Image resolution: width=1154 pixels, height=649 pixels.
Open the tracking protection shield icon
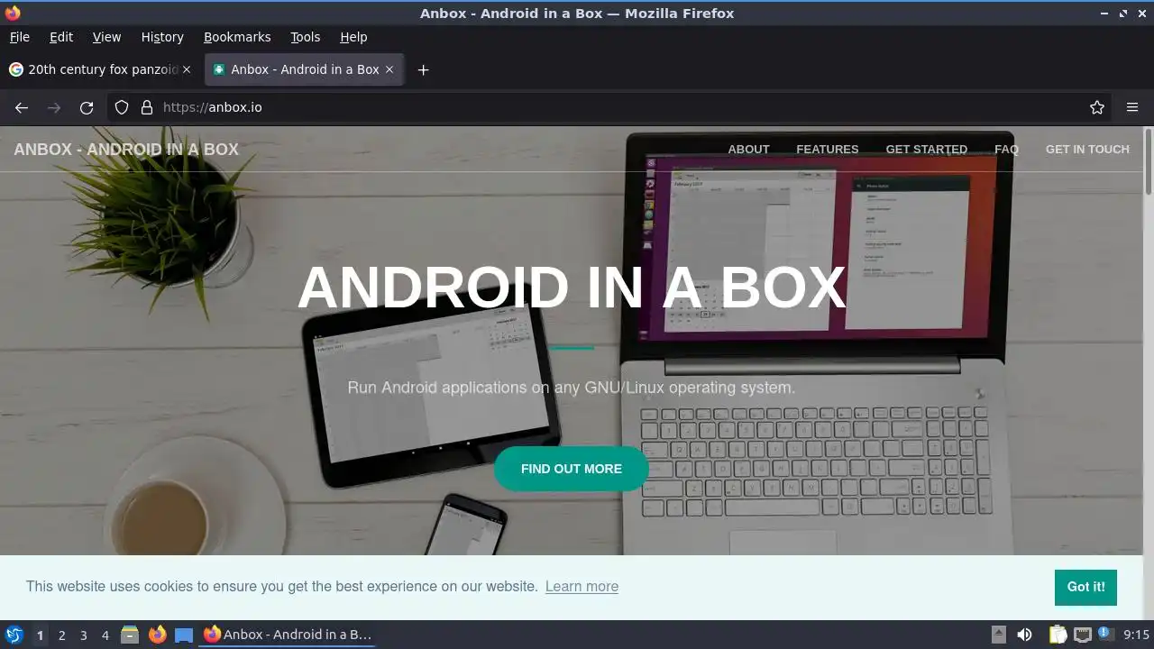[x=122, y=107]
